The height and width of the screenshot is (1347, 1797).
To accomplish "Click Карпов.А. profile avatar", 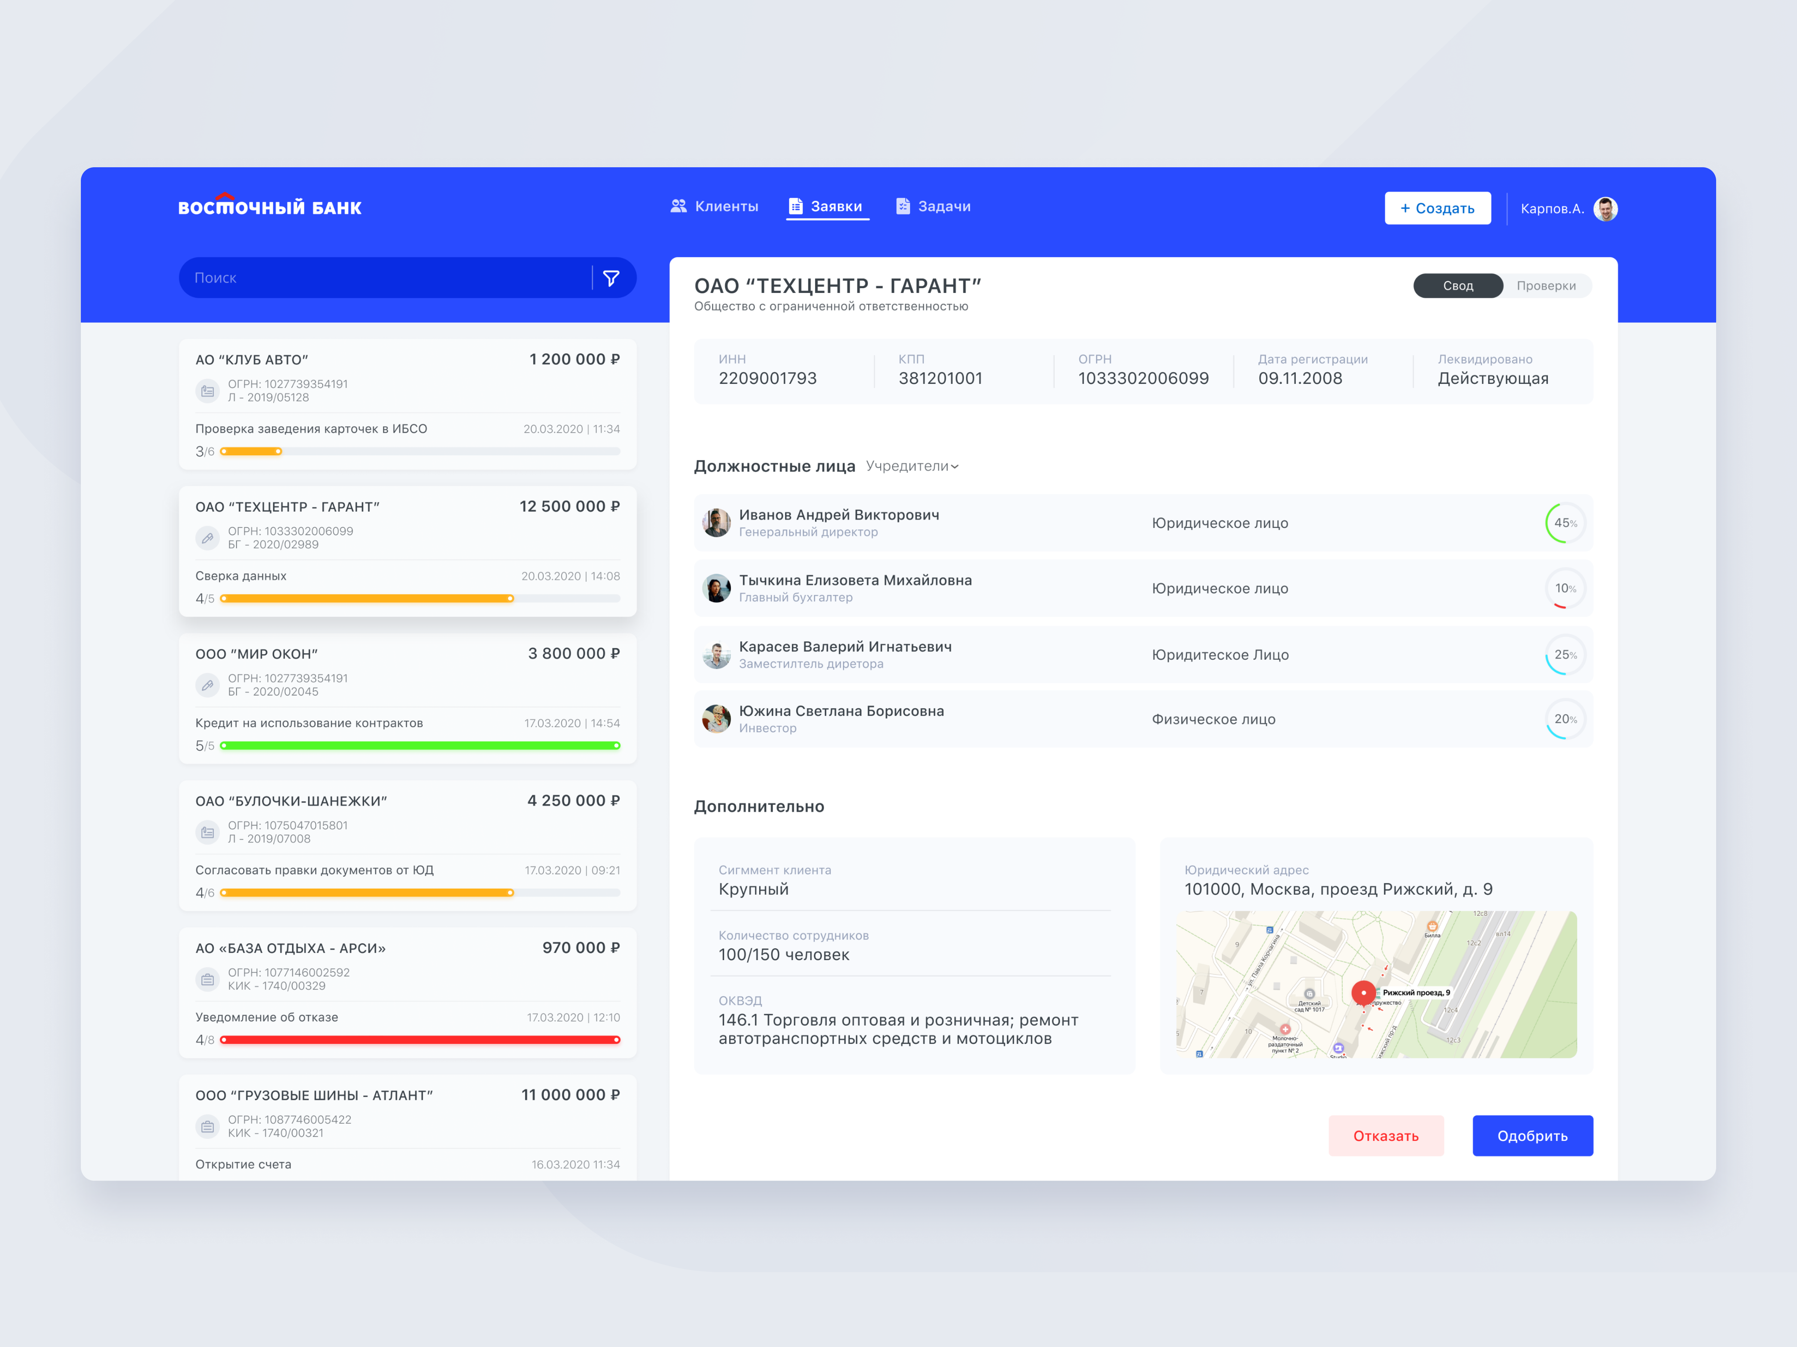I will [1605, 209].
